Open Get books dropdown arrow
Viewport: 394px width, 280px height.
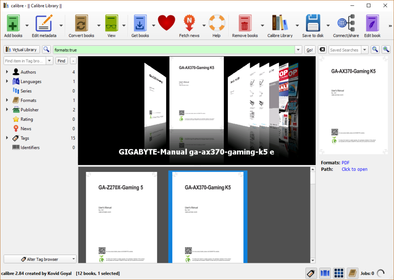point(154,26)
